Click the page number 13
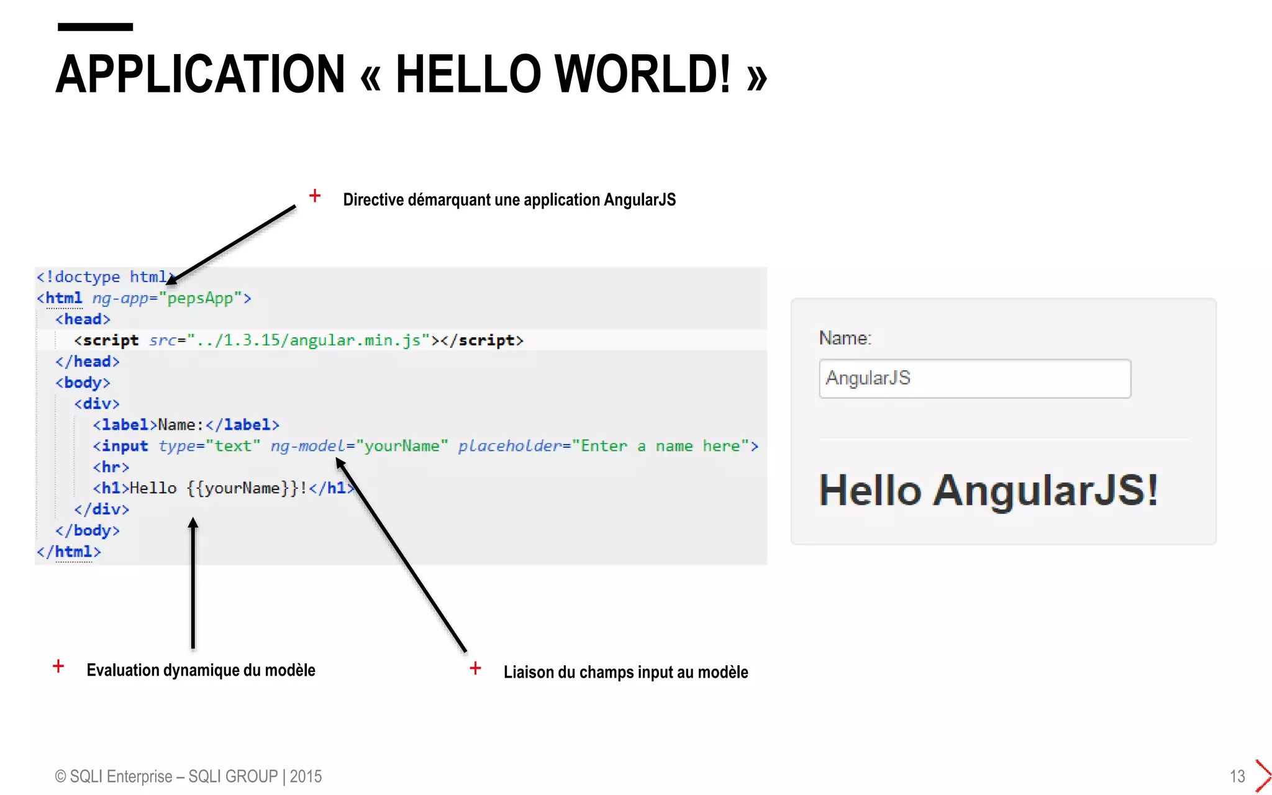This screenshot has width=1272, height=795. click(x=1237, y=776)
